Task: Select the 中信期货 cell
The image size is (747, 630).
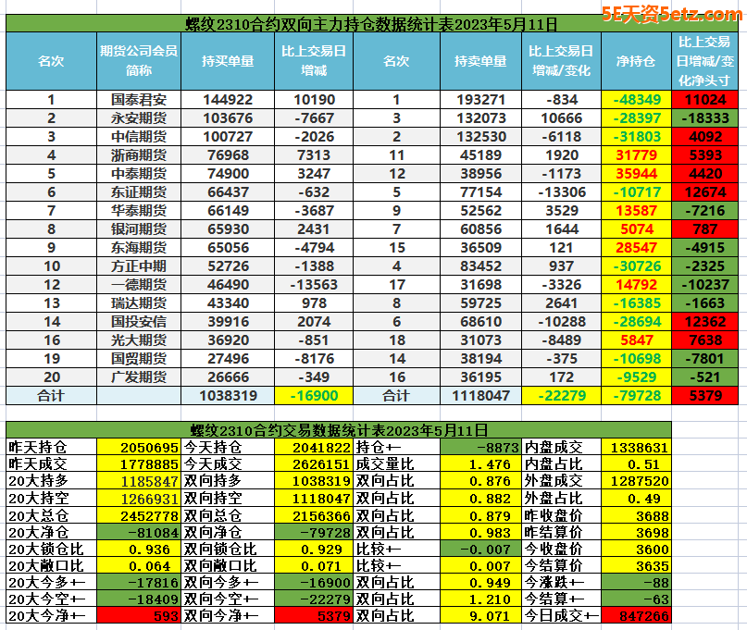Action: (x=139, y=137)
